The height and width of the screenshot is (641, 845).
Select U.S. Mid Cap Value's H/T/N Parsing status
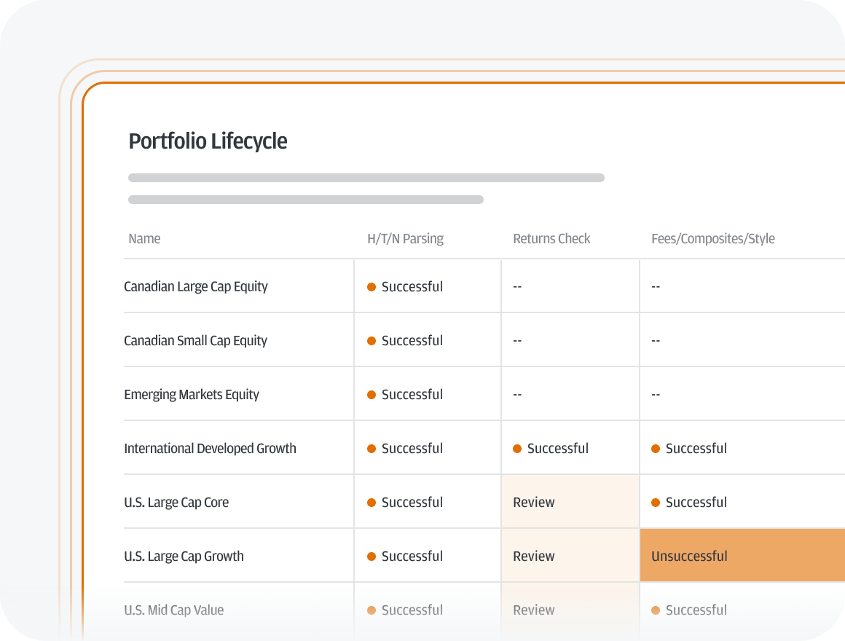pyautogui.click(x=405, y=610)
